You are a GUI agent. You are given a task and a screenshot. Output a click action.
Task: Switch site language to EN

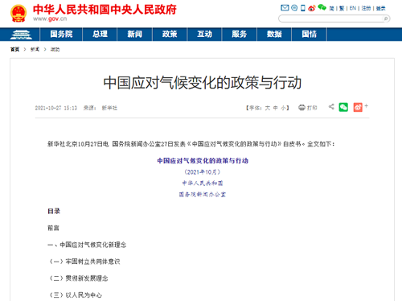353,8
